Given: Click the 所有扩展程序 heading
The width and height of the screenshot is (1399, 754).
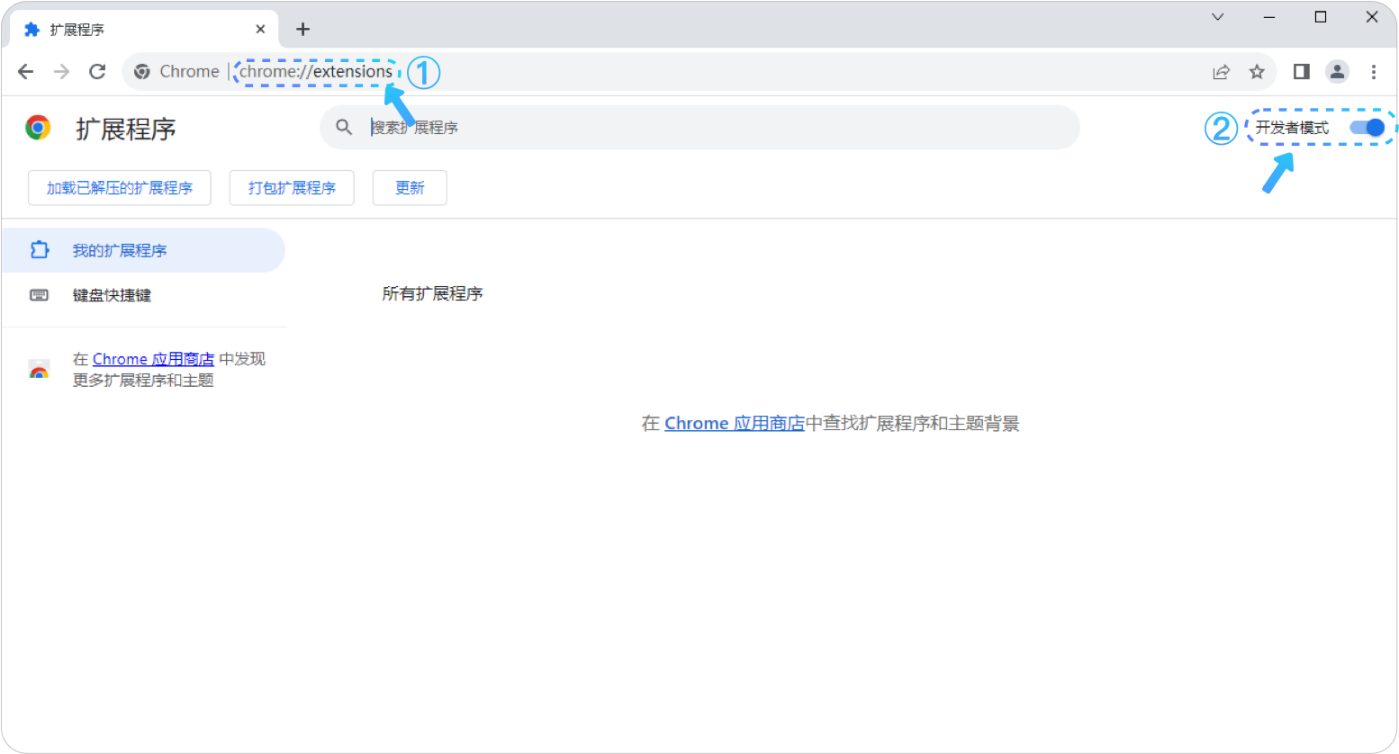Looking at the screenshot, I should point(432,294).
